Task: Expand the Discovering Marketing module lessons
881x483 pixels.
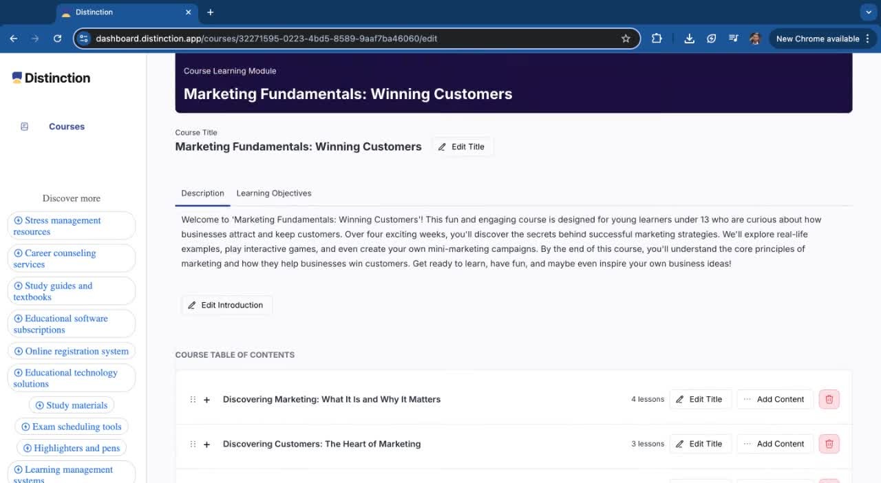Action: point(206,400)
